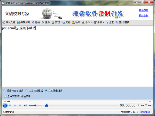Click into the document text editing area
The image size is (155, 116).
tap(78, 56)
